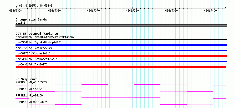Select transcript label PPP1R21|NR_024188
Viewport: 234px width, 108px height.
point(29,95)
